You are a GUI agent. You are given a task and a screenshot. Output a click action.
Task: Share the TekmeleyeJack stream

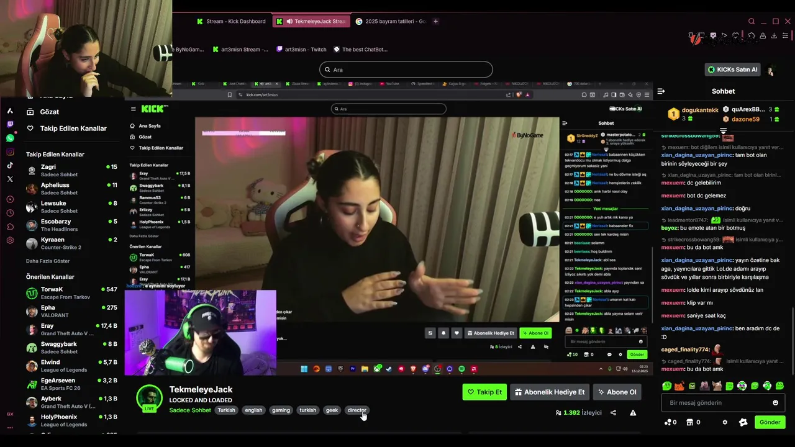click(613, 413)
